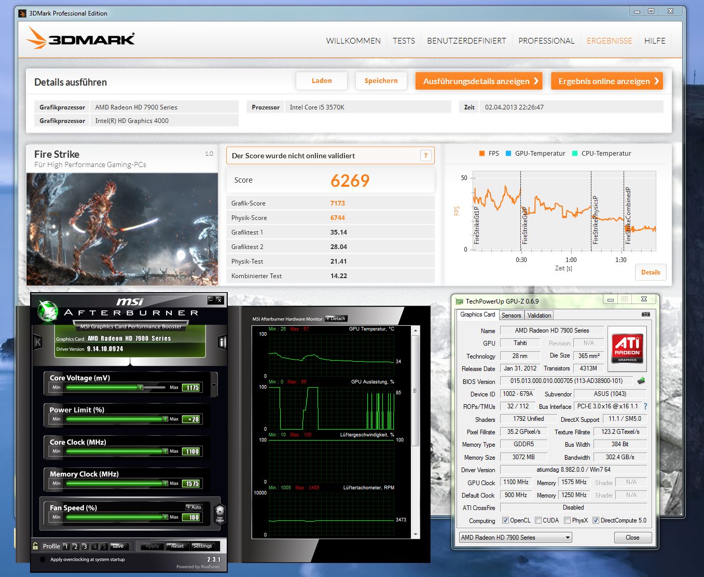The width and height of the screenshot is (704, 577).
Task: Click the Afterburner Reset button
Action: tap(177, 546)
